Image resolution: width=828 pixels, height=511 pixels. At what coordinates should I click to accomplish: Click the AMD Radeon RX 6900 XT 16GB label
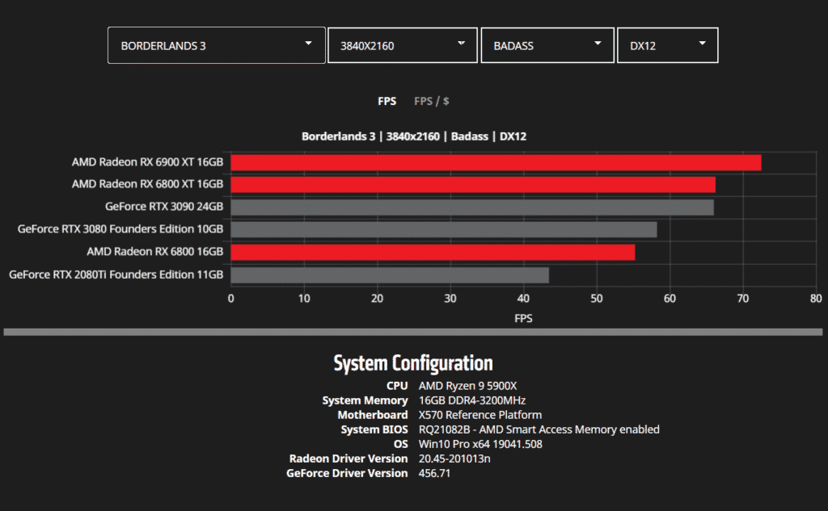pos(147,162)
